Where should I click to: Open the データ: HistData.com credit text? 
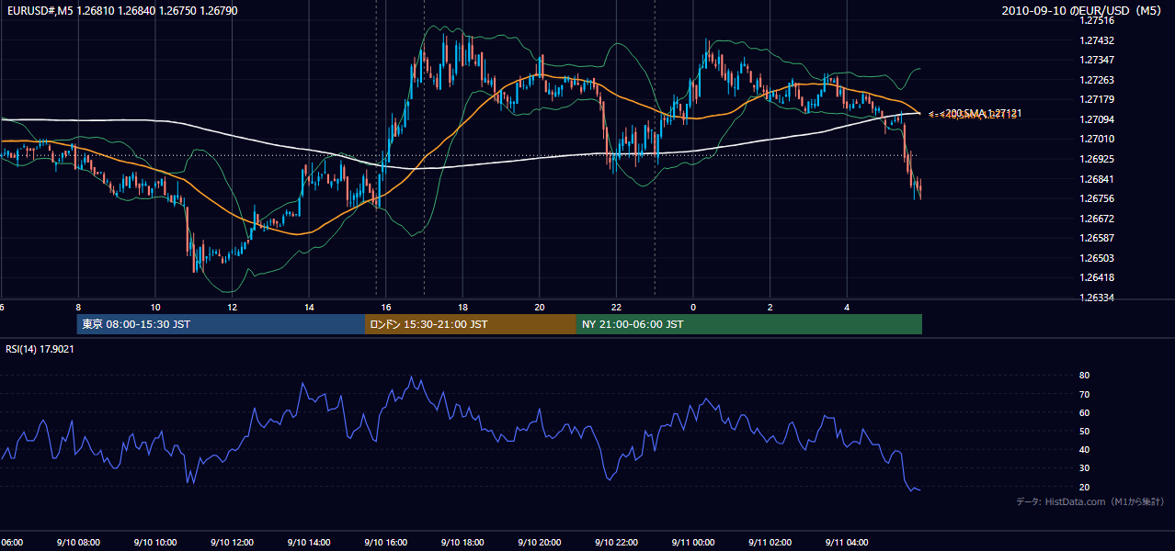[x=1089, y=501]
